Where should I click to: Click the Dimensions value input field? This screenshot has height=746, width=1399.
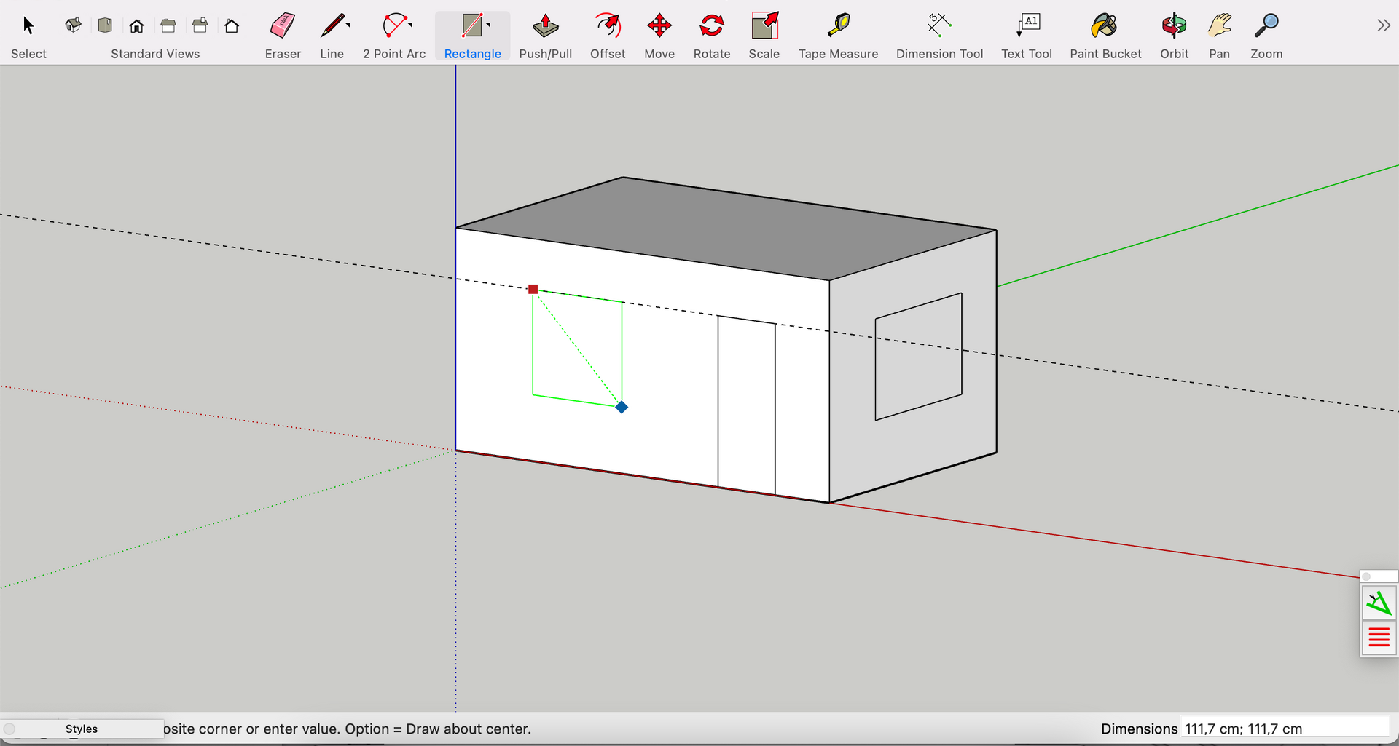[x=1284, y=729]
